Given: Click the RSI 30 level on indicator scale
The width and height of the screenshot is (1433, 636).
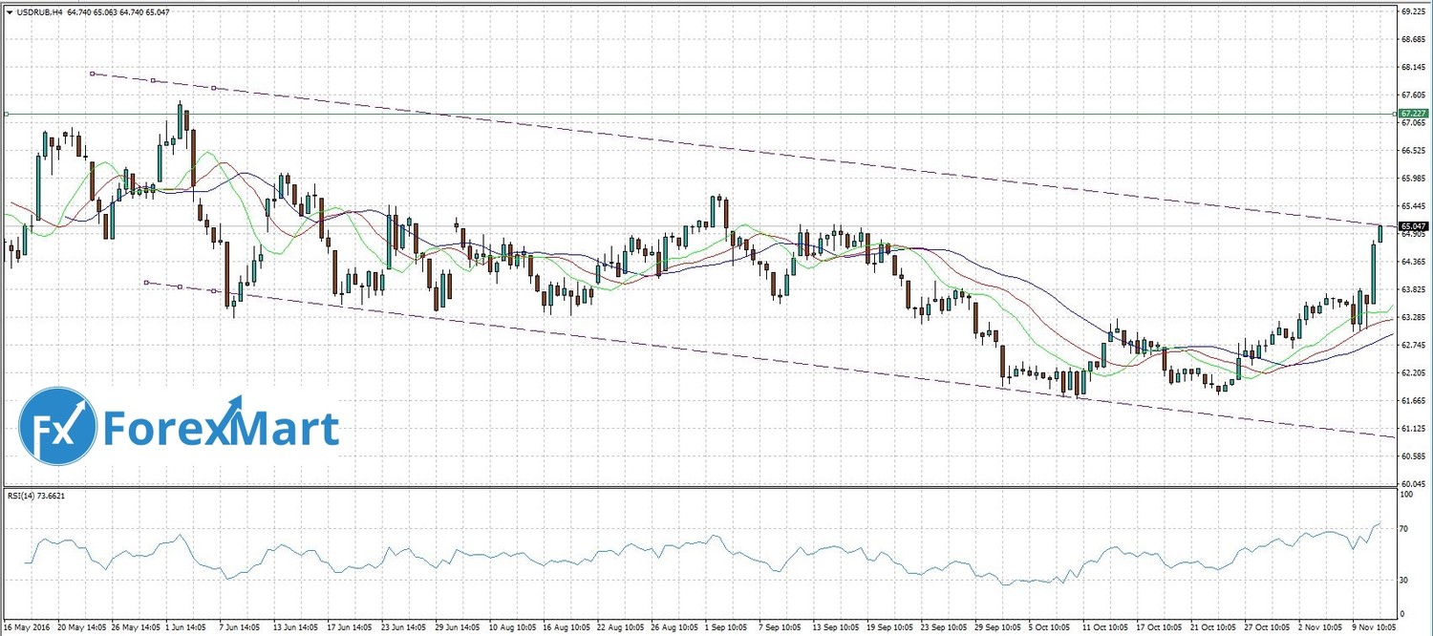Looking at the screenshot, I should 1404,580.
